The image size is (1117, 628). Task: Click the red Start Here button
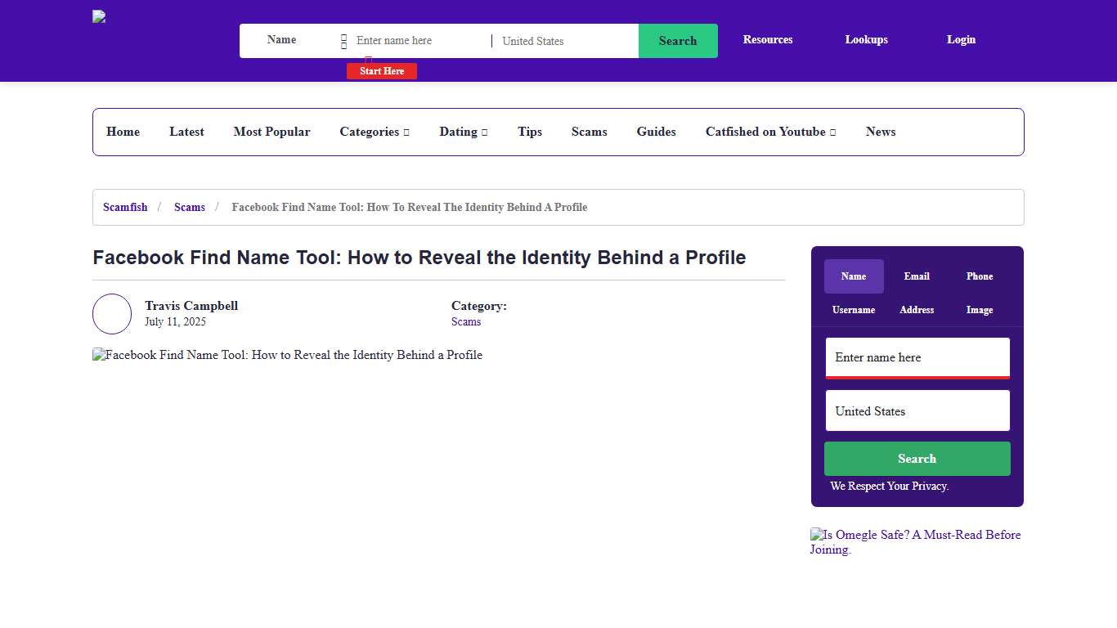click(381, 71)
